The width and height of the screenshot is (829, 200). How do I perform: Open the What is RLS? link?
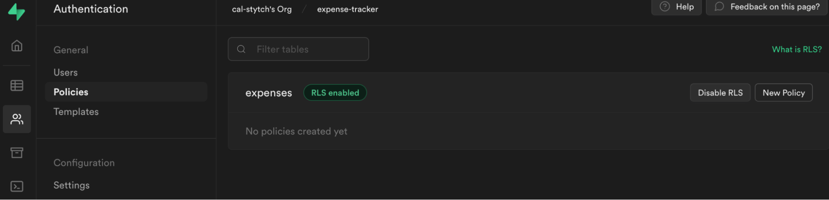point(797,49)
